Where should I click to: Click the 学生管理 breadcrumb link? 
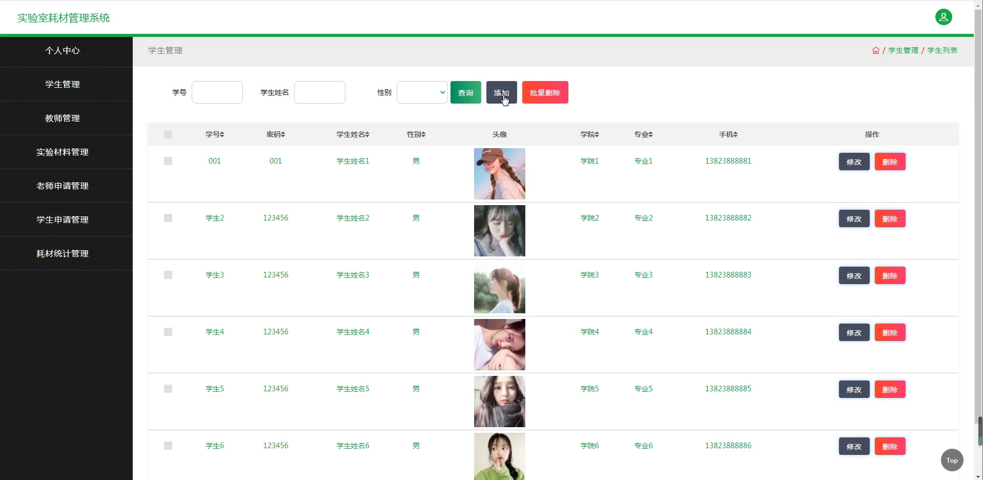coord(904,50)
